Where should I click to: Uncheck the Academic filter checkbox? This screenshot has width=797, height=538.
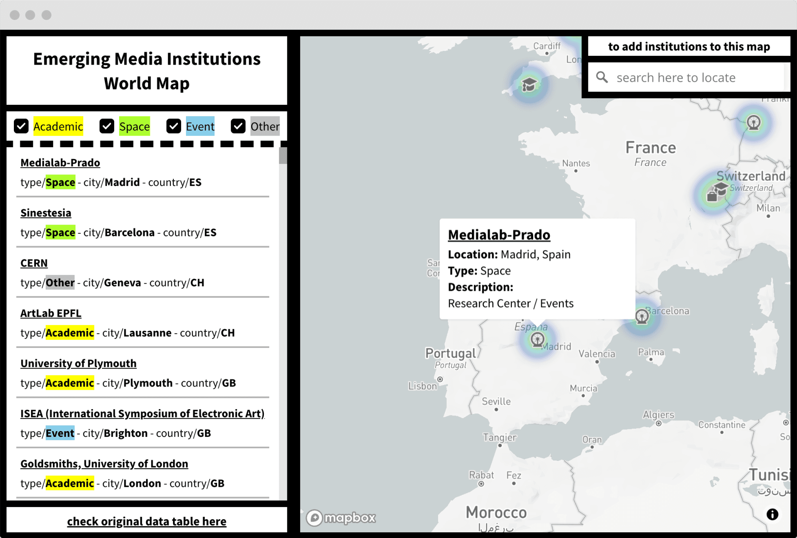[x=21, y=126]
